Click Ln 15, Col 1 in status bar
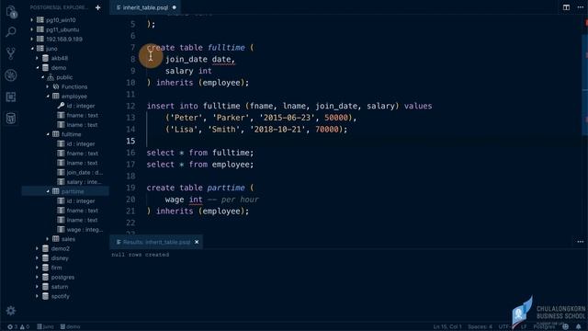Screen dimensions: 588x331 [447, 326]
